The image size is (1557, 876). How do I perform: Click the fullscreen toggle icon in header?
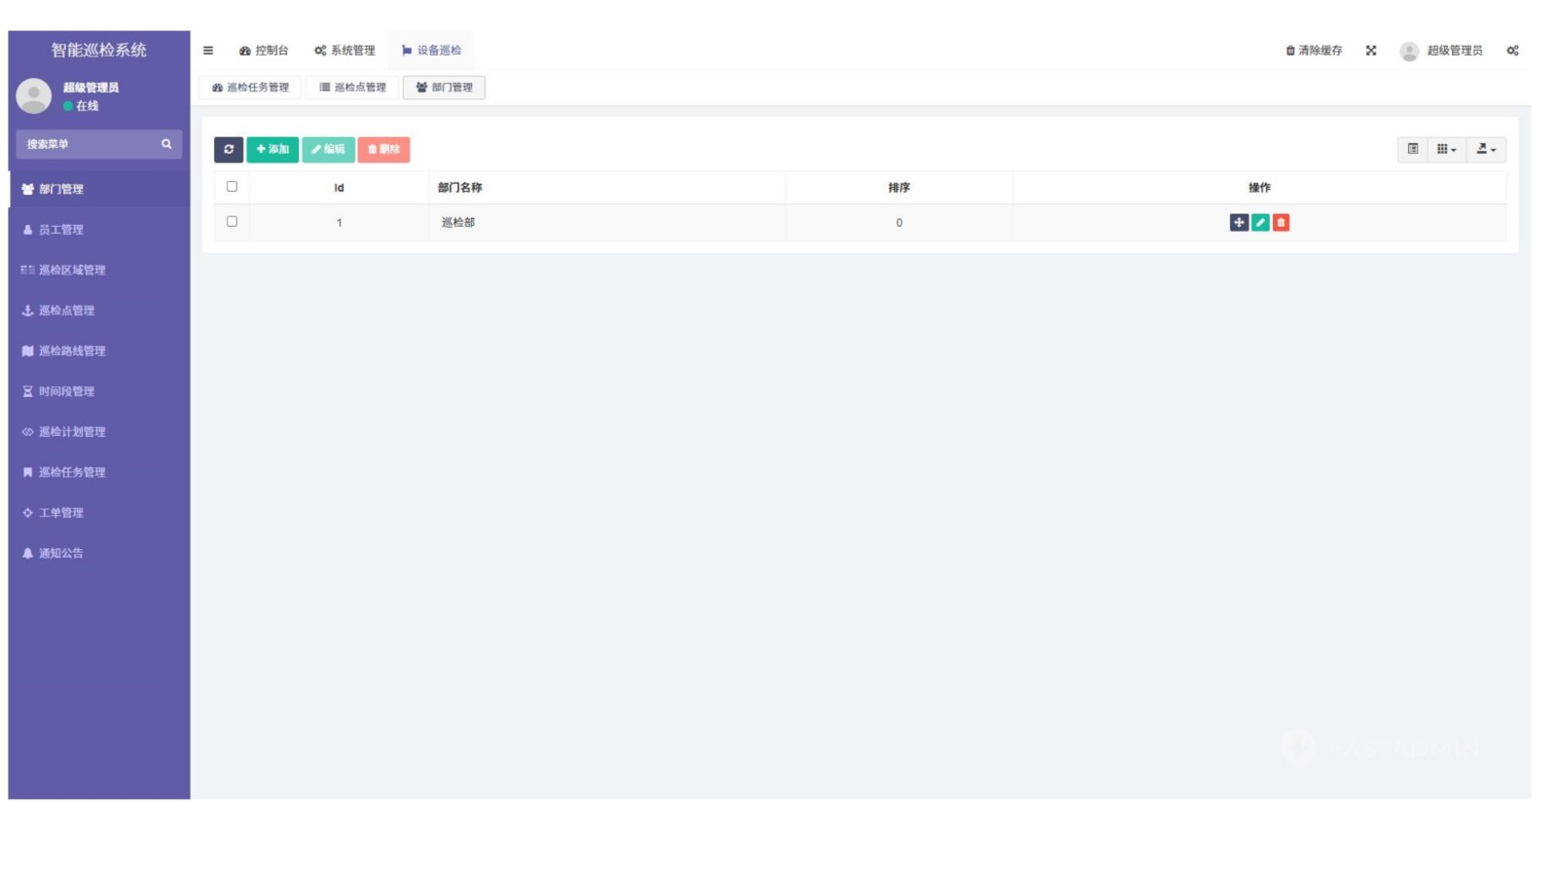point(1371,51)
